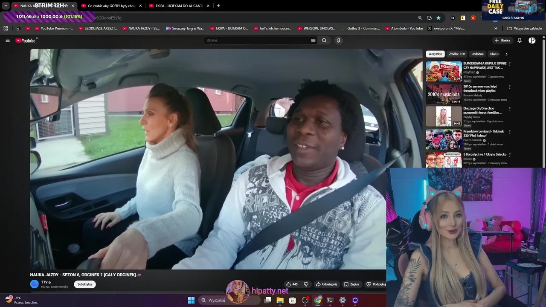Image resolution: width=546 pixels, height=307 pixels.
Task: Open Microsoft Store from the taskbar
Action: point(293,300)
